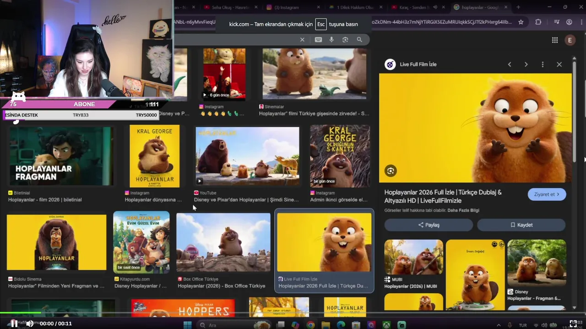
Task: Open Microsoft Edge from the taskbar
Action: point(341,325)
